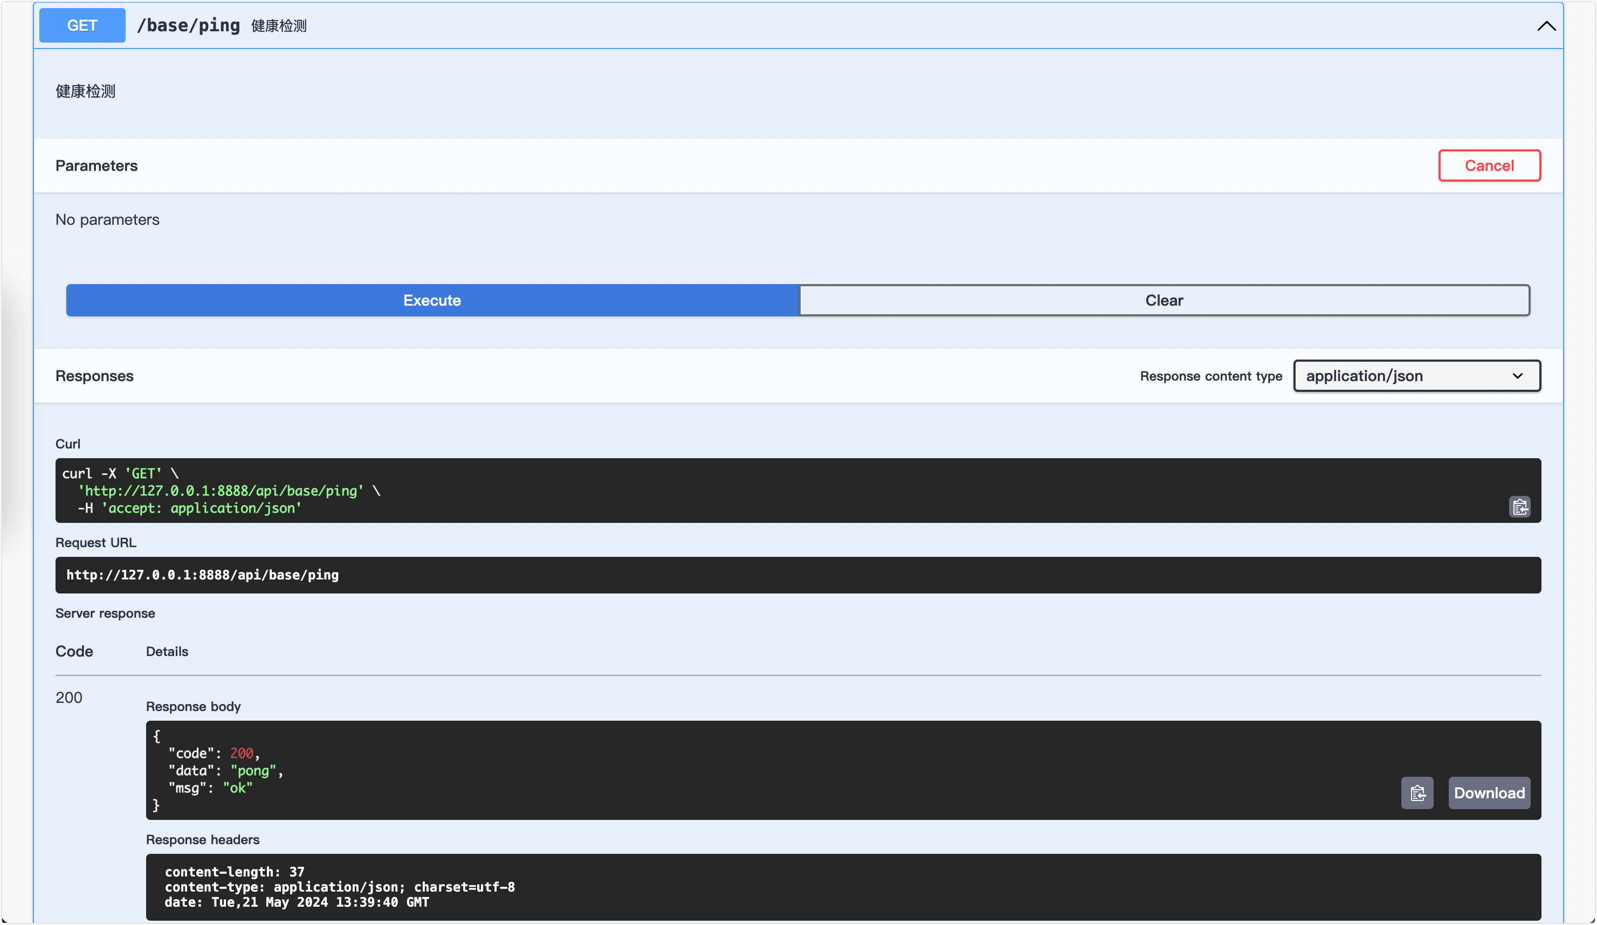Screen dimensions: 1597x925
Task: Click the "data": "pong" line
Action: coord(225,770)
